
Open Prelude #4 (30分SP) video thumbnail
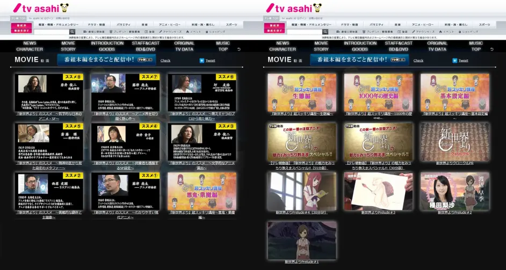click(x=302, y=191)
